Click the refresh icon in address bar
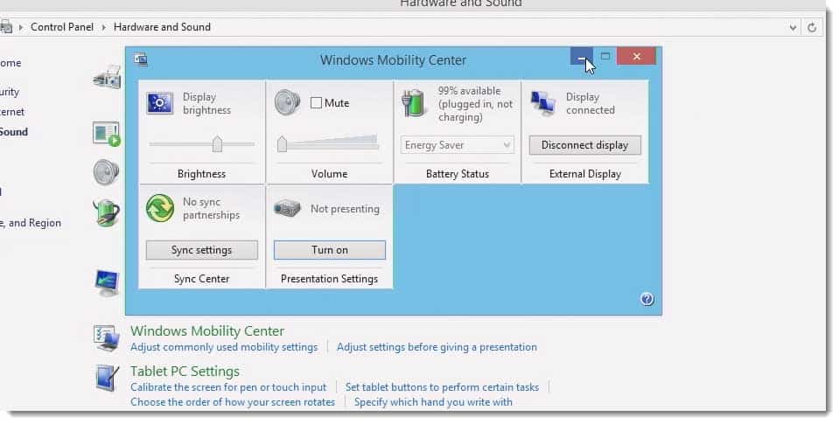 812,27
